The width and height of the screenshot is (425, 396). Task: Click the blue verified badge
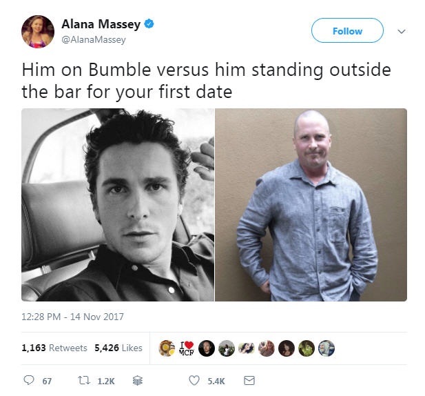tap(149, 23)
